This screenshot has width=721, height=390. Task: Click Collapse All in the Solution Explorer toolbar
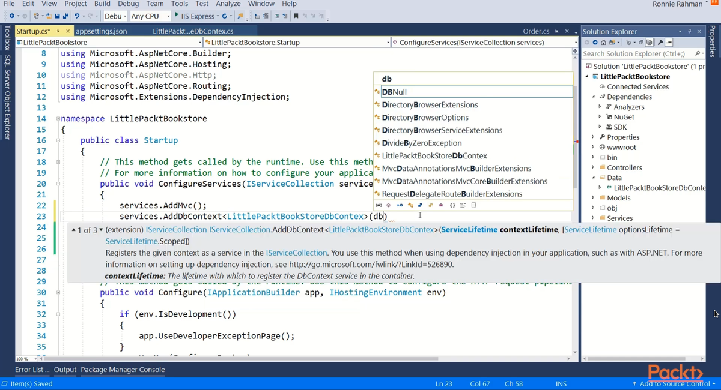(641, 42)
